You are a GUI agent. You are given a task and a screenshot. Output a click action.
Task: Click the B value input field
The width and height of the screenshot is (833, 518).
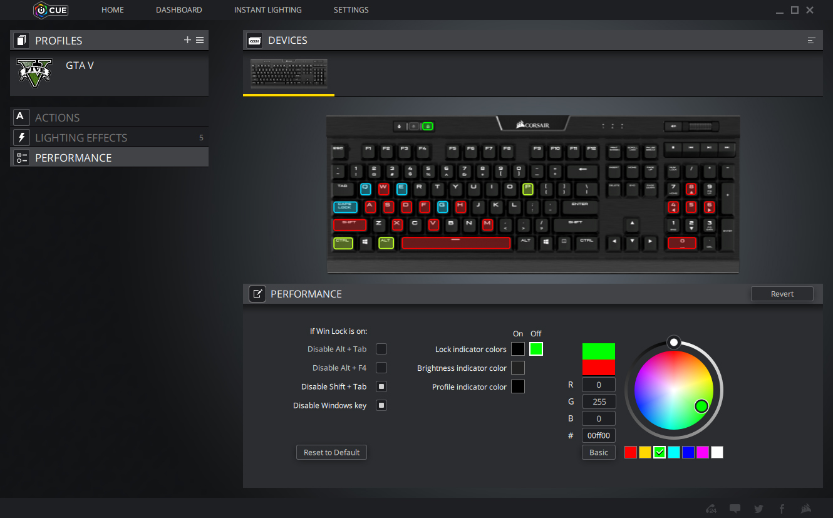(599, 418)
